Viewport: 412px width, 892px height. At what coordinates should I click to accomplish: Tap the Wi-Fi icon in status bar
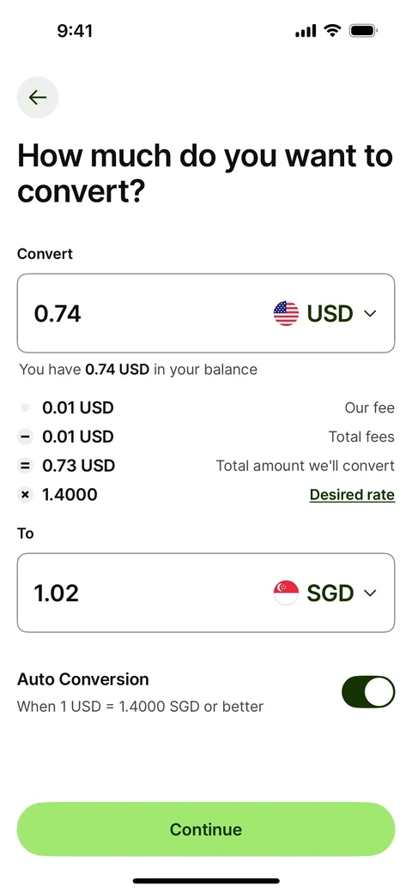point(332,31)
